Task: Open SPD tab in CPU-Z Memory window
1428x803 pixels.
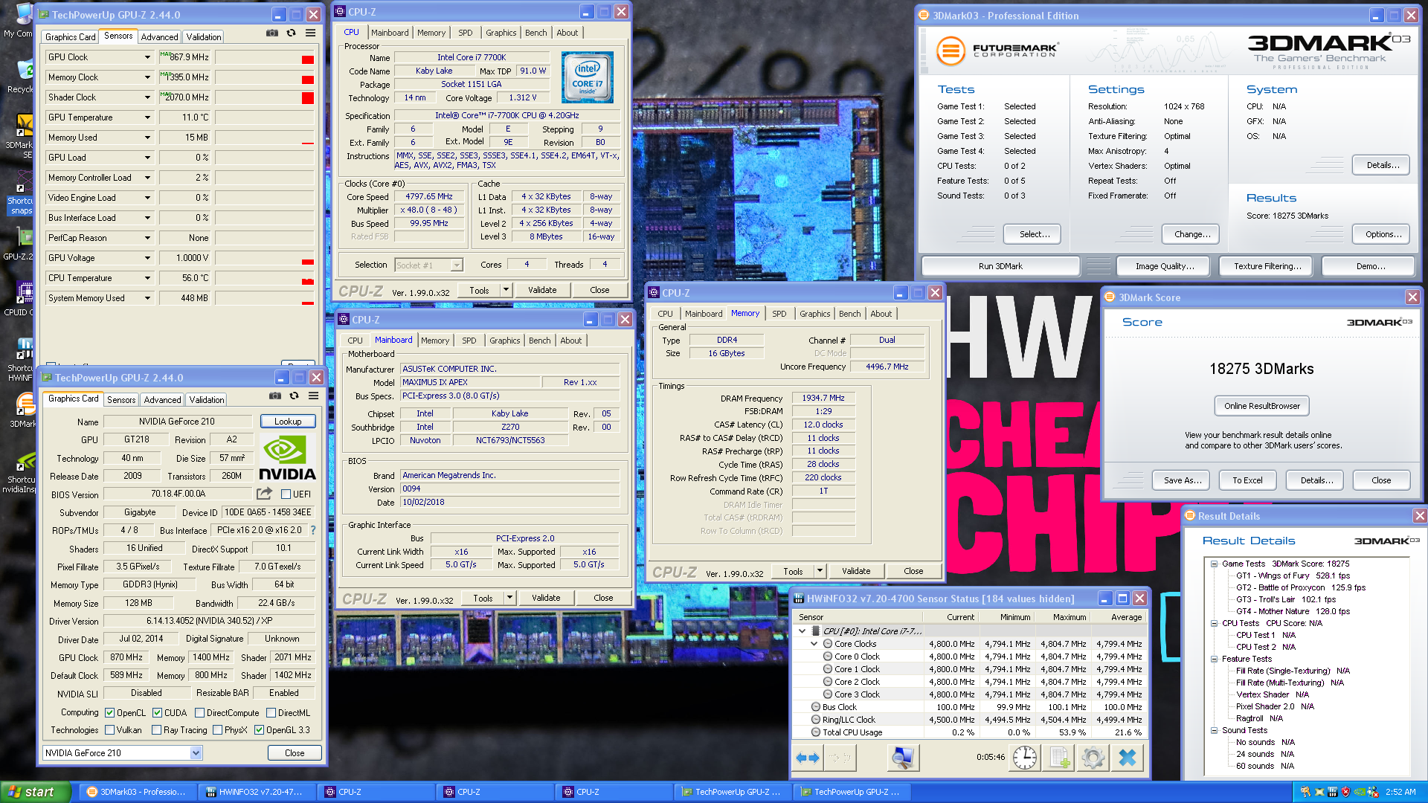Action: 779,314
